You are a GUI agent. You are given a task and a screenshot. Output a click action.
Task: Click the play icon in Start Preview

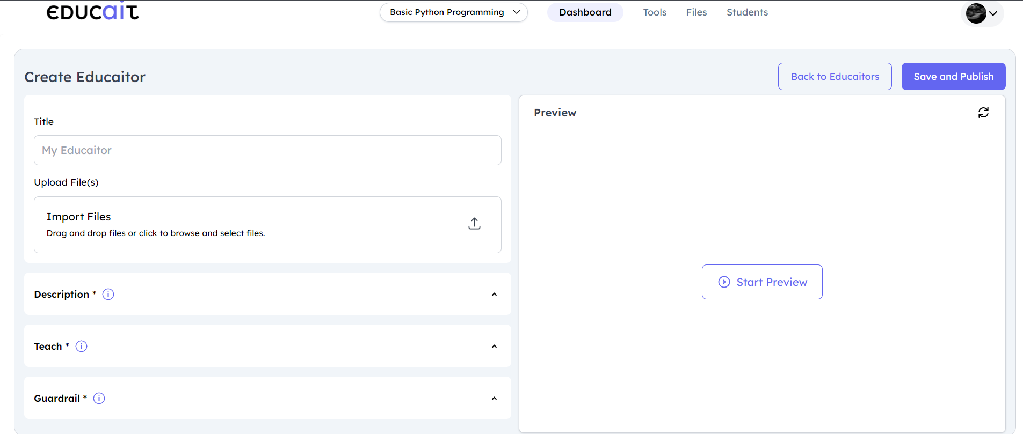click(x=724, y=282)
